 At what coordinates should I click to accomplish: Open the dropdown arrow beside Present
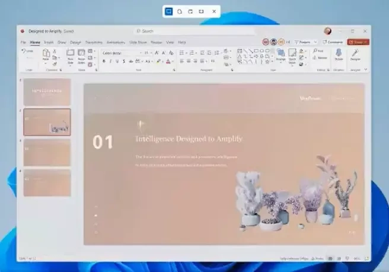tap(315, 42)
